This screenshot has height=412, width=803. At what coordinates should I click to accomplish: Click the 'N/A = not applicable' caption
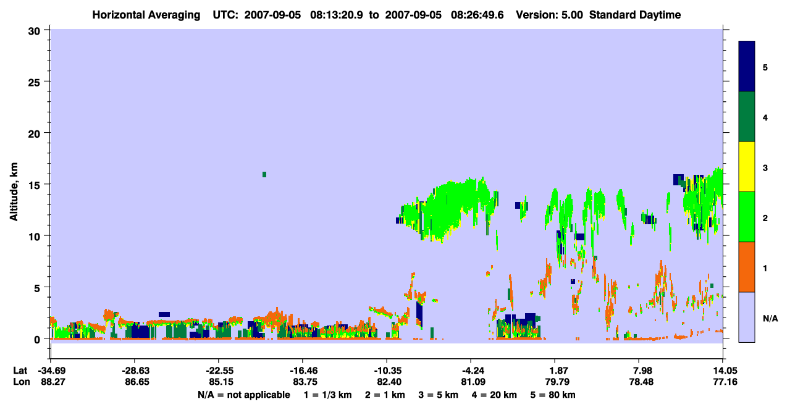point(243,395)
